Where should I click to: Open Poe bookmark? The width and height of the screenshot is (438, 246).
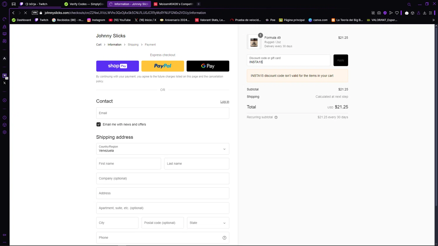[270, 20]
